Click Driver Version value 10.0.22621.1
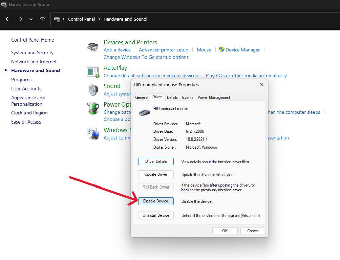This screenshot has height=260, width=340. 197,139
